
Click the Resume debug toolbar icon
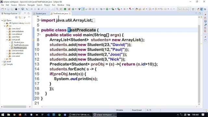click(32, 9)
